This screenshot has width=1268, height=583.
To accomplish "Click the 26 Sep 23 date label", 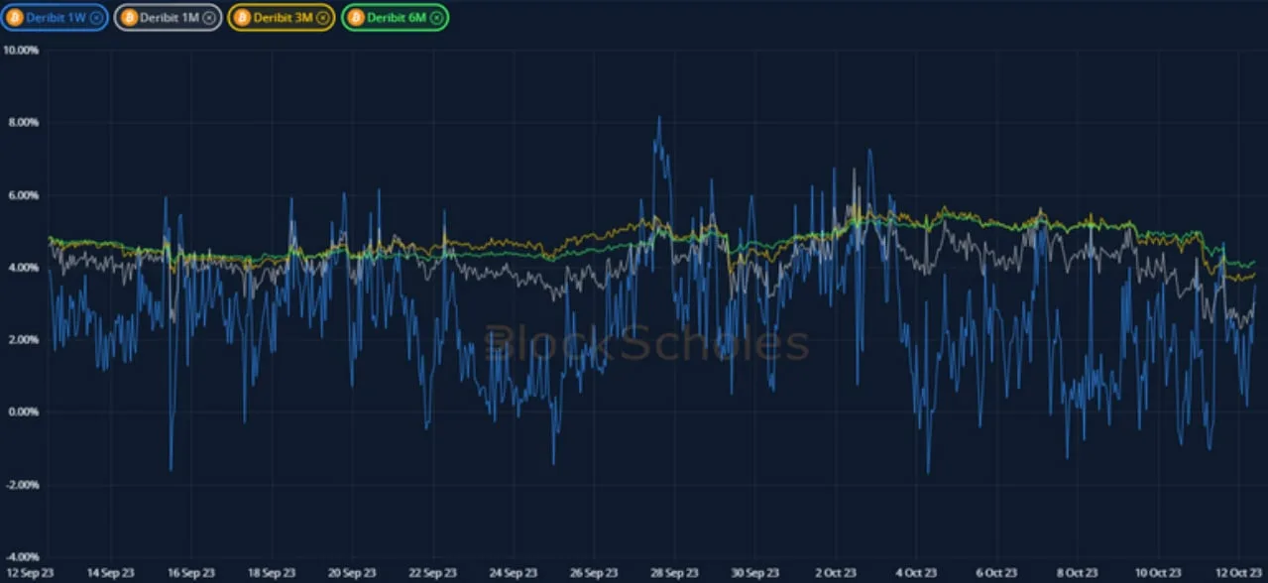I will [x=594, y=572].
